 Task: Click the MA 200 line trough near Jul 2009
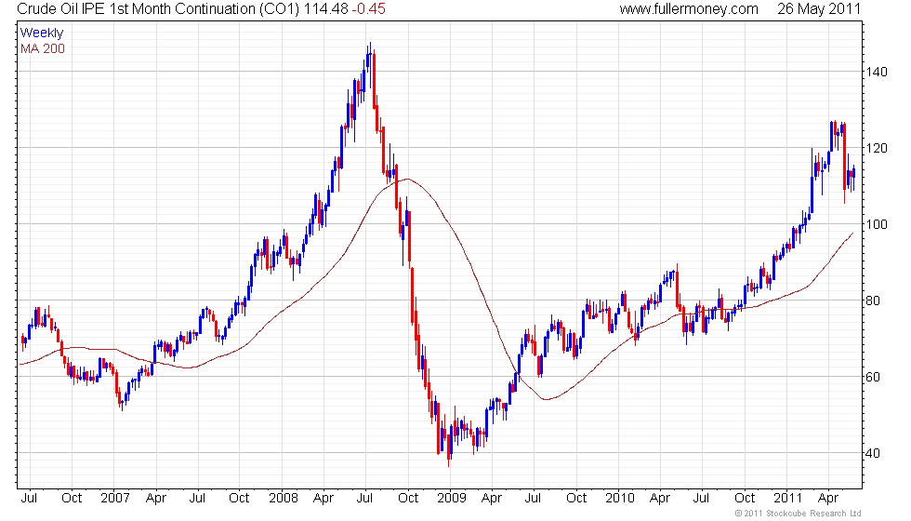tap(547, 399)
